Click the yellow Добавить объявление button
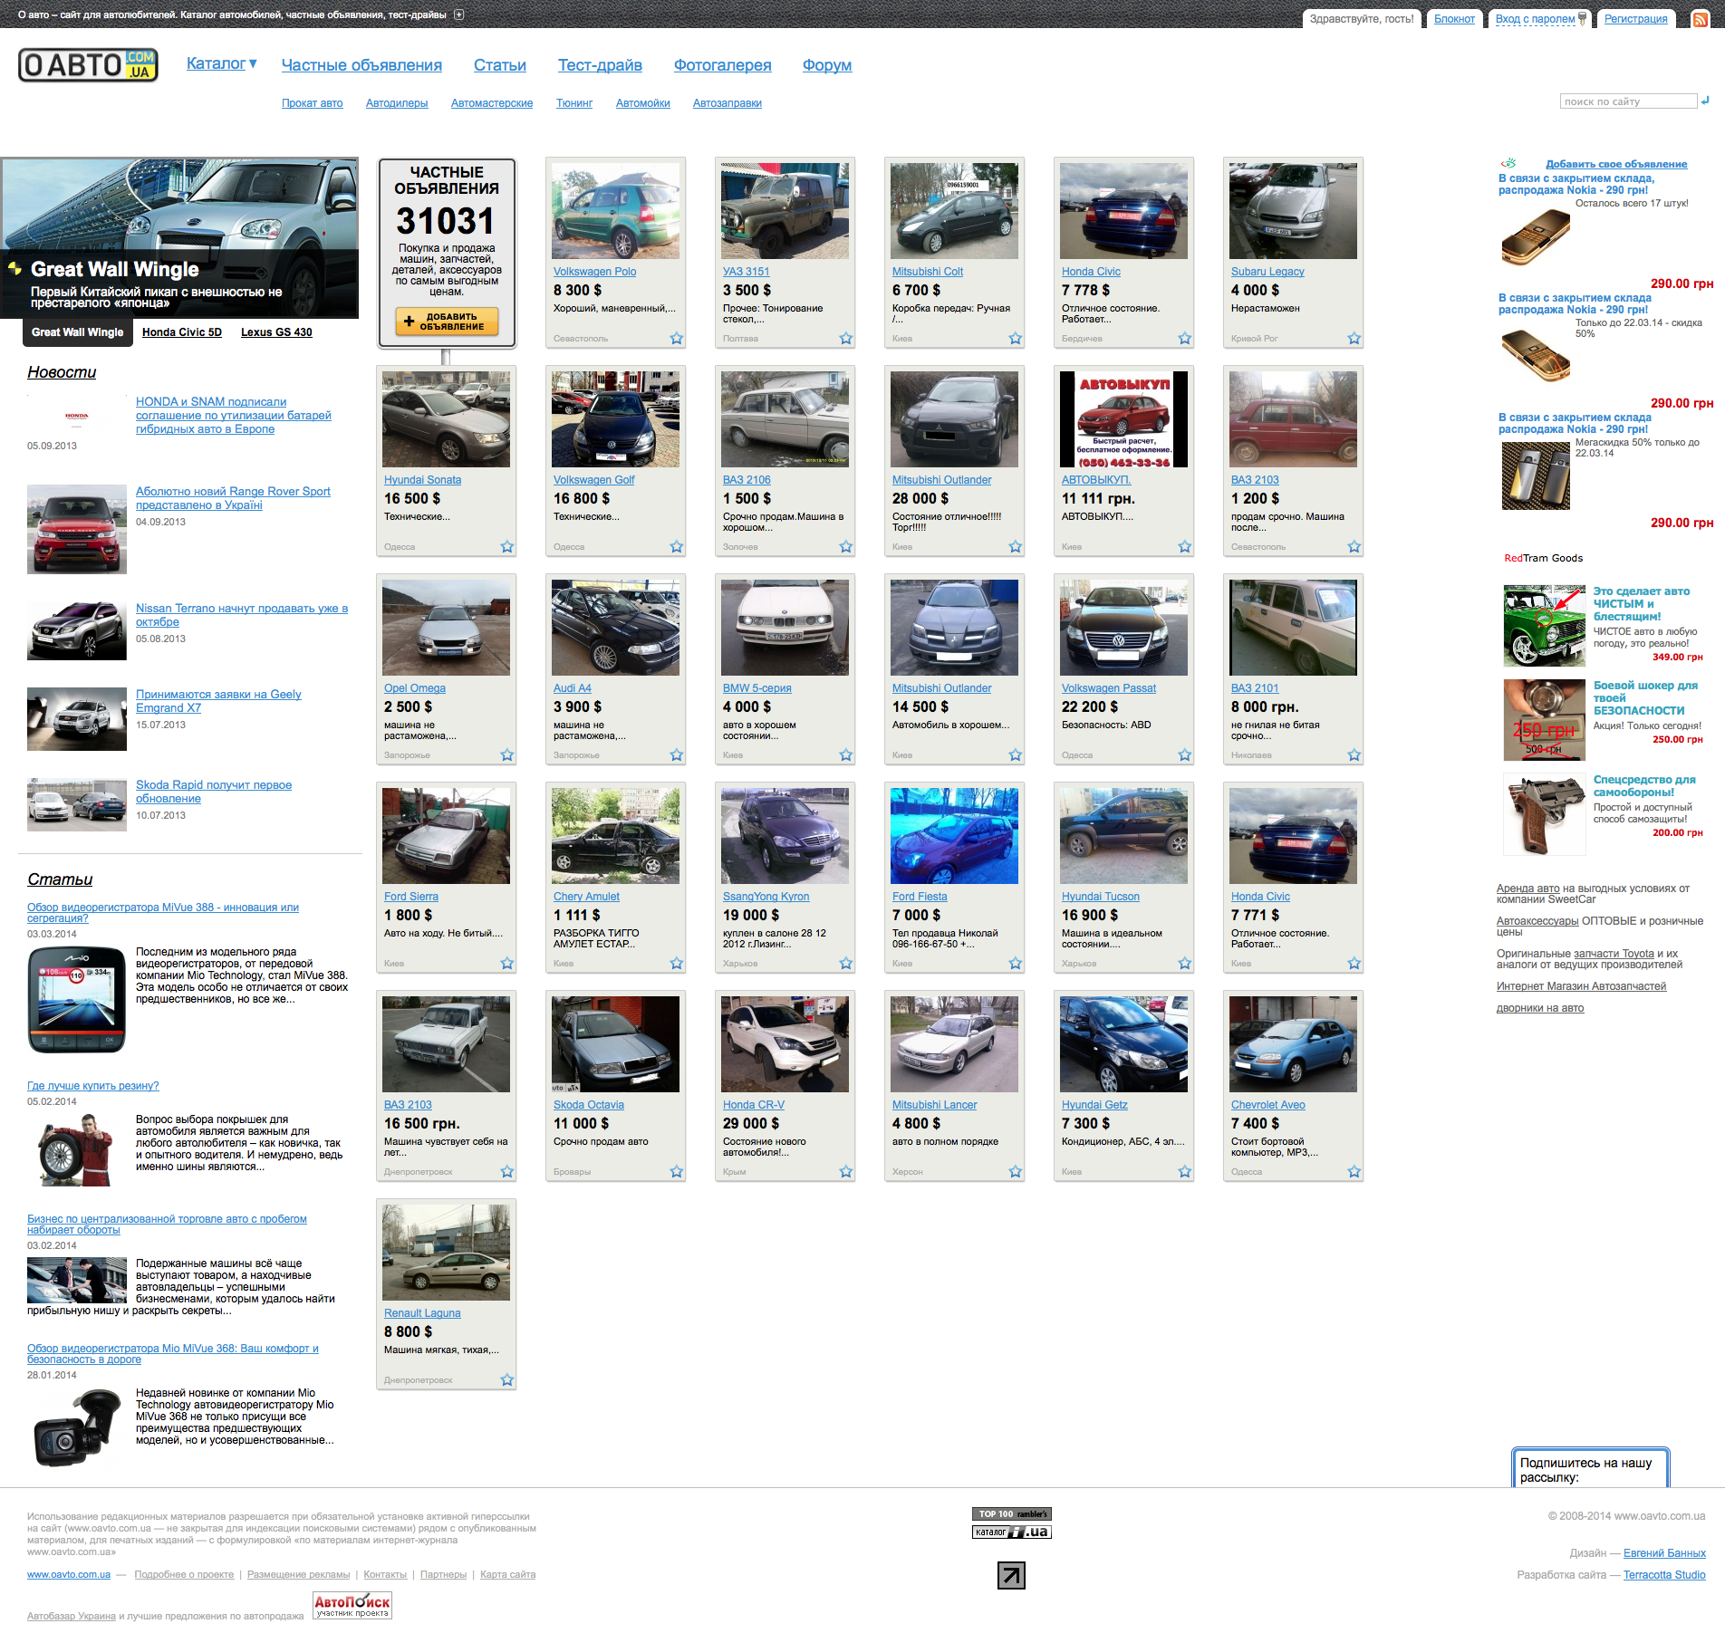The width and height of the screenshot is (1725, 1633). pyautogui.click(x=447, y=322)
